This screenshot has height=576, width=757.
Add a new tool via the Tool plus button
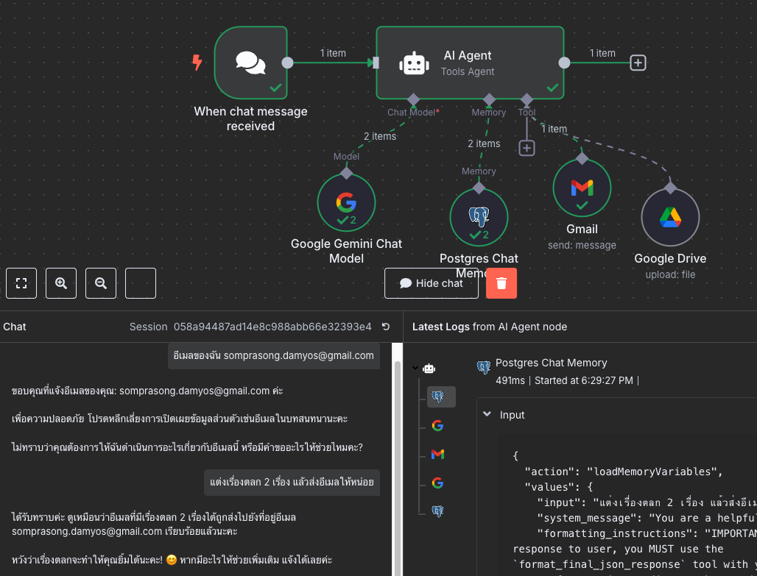click(527, 148)
